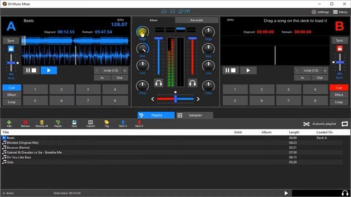Pause or stop Deck A
Screen dimensions: 351x197
point(31,71)
